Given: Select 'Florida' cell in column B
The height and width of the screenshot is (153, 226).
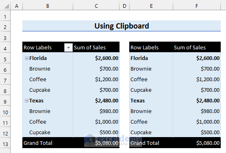Looking at the screenshot, I should click(x=48, y=58).
